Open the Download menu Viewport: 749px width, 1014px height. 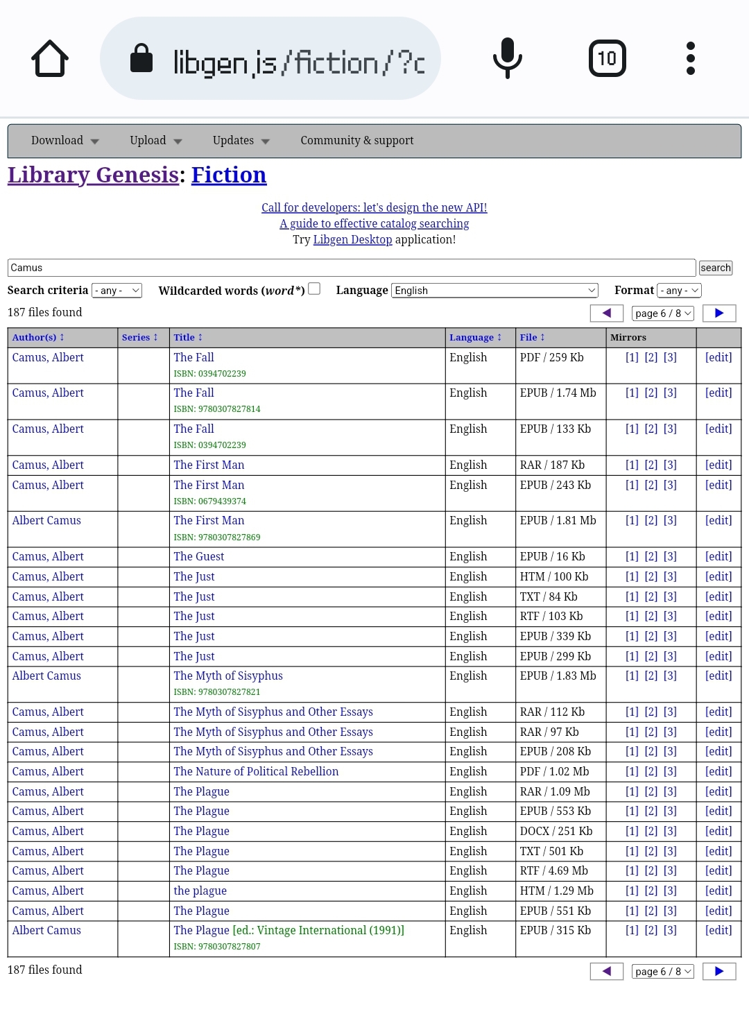65,141
